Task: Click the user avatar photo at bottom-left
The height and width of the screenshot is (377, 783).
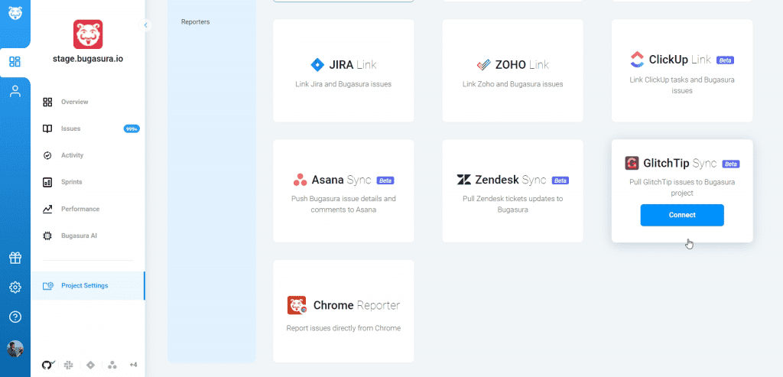Action: (x=15, y=349)
